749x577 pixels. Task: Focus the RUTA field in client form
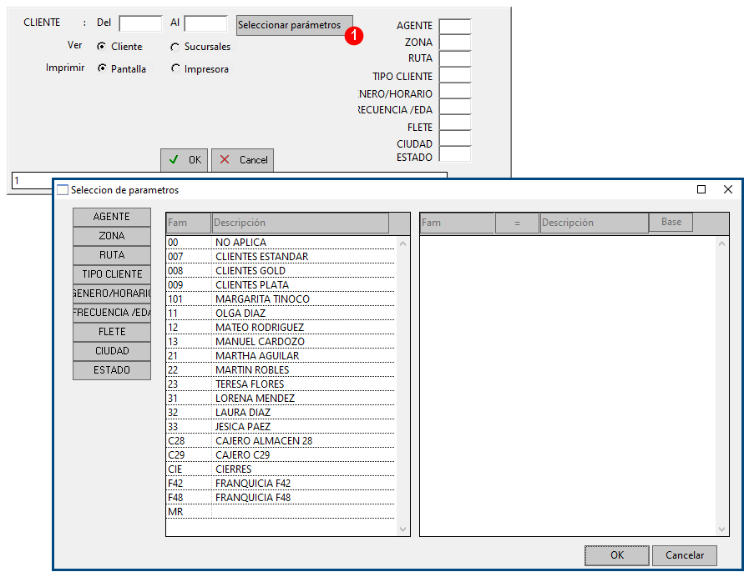455,58
